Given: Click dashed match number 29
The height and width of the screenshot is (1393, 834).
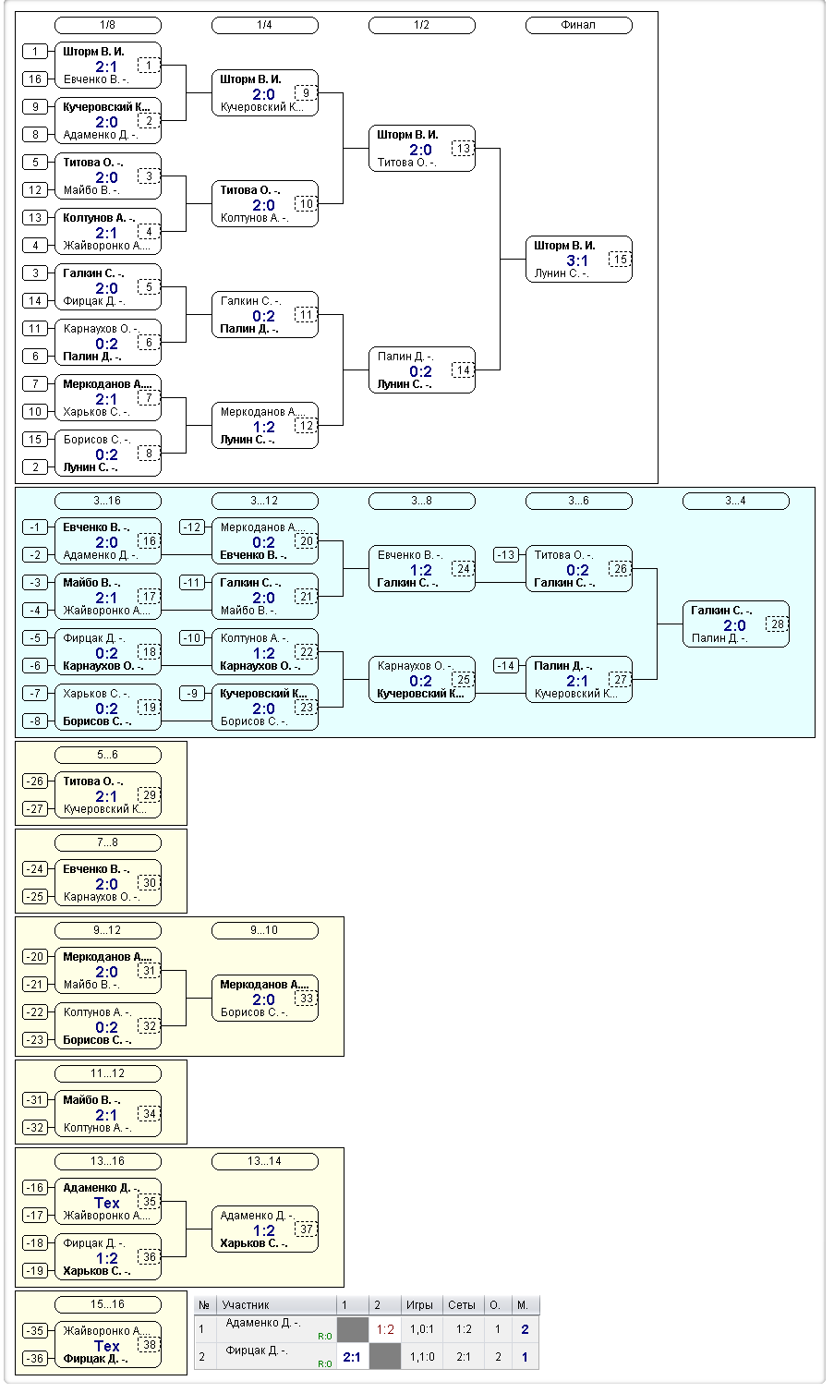Looking at the screenshot, I should (149, 795).
